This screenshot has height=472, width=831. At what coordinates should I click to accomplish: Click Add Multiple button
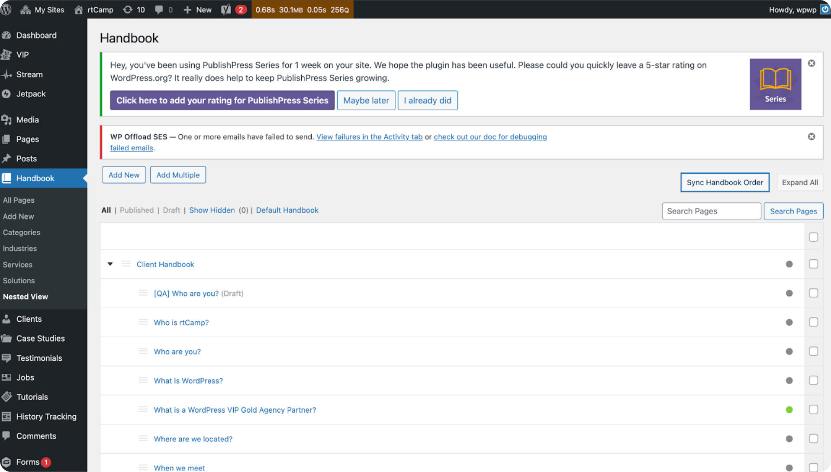[x=178, y=175]
